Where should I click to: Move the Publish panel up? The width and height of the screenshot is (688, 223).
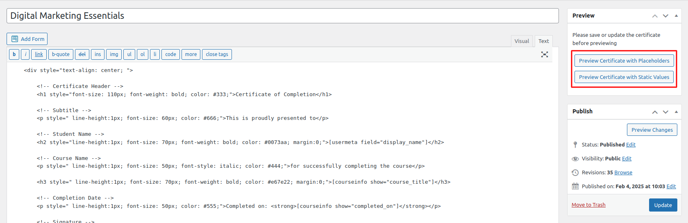[655, 111]
